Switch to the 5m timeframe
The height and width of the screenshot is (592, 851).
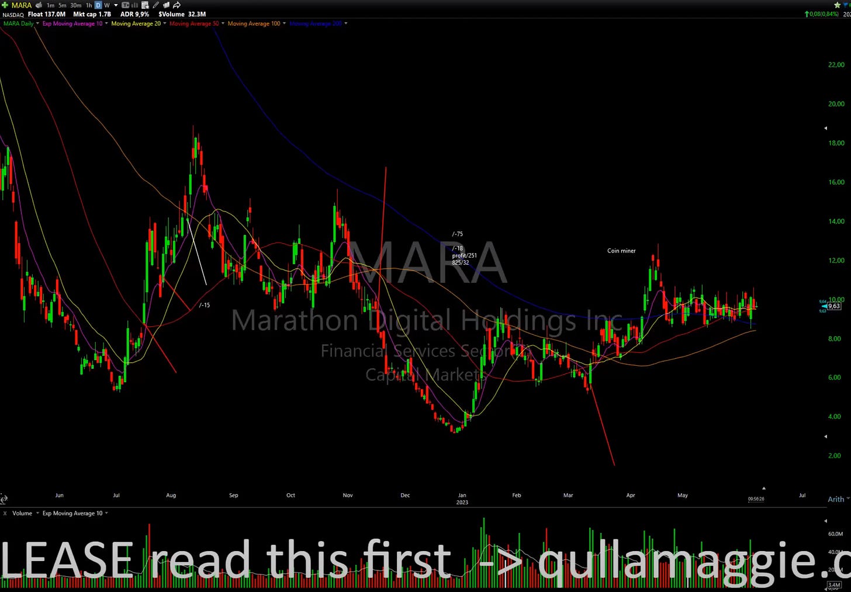click(x=63, y=5)
